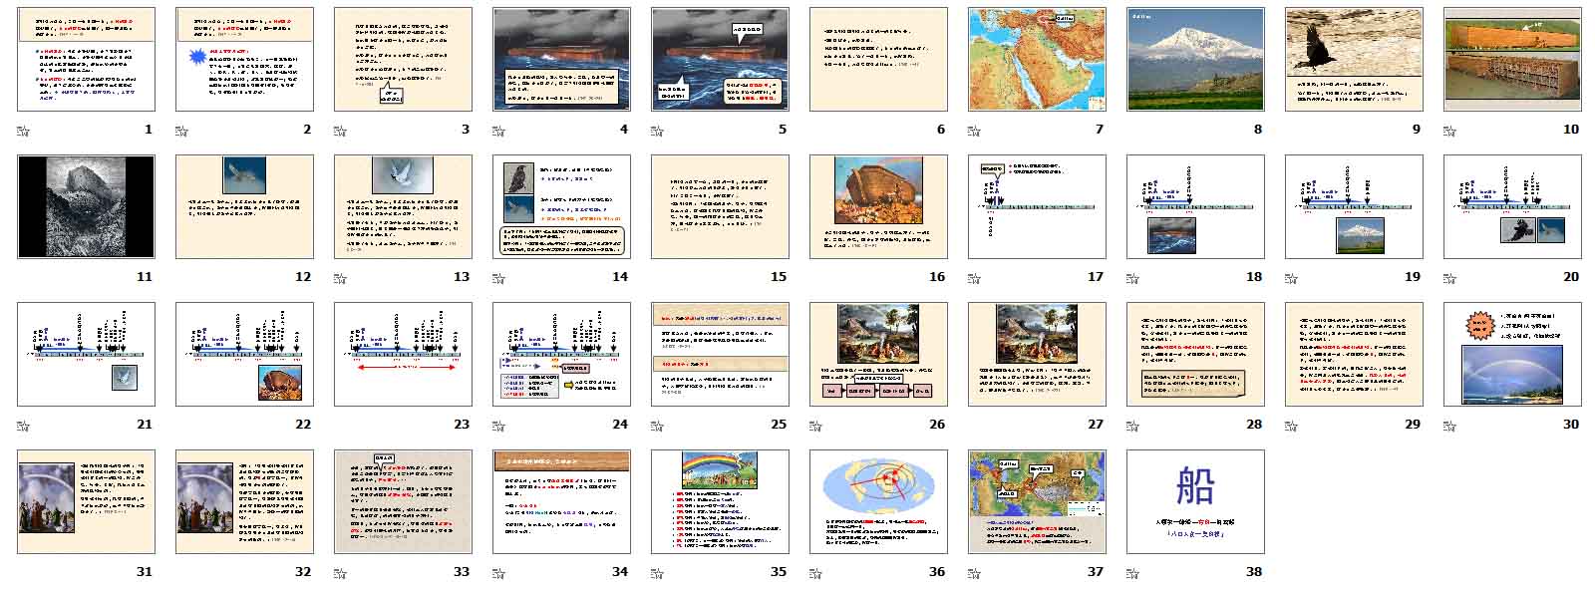Preview animation via star icon under slide 5

658,130
